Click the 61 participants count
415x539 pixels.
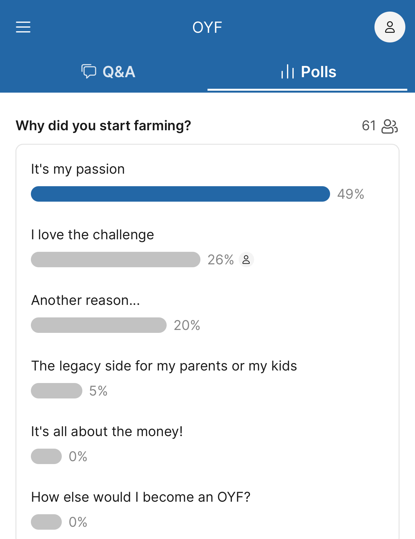pyautogui.click(x=369, y=126)
